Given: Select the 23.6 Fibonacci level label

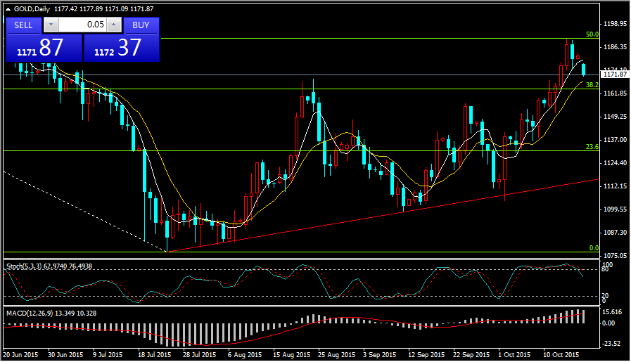Looking at the screenshot, I should (x=592, y=147).
